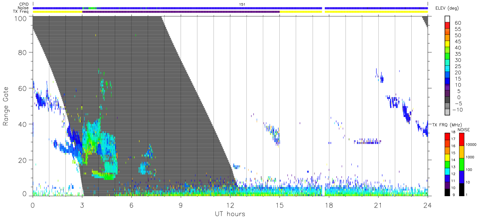Viewport: 481px width, 222px height.
Task: Select the white top segment of ELEV colorbar
Action: pyautogui.click(x=448, y=18)
